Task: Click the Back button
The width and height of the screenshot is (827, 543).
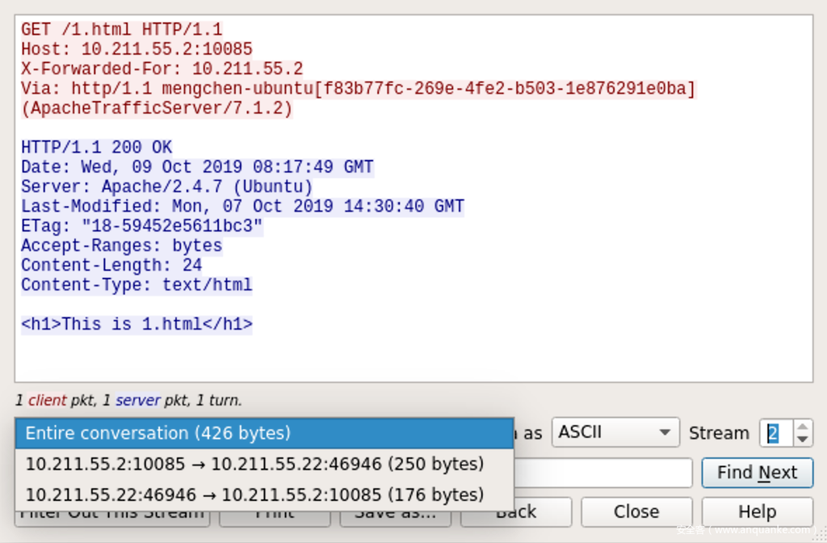Action: click(x=543, y=511)
